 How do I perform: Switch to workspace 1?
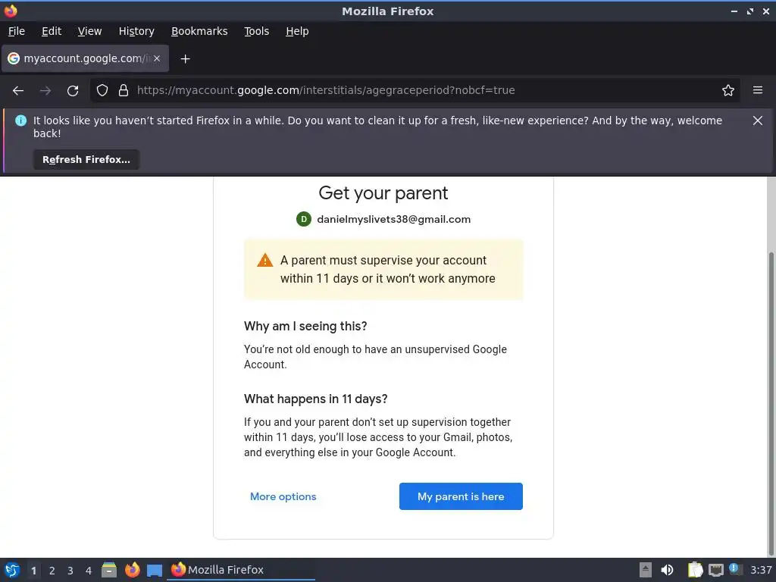[33, 571]
